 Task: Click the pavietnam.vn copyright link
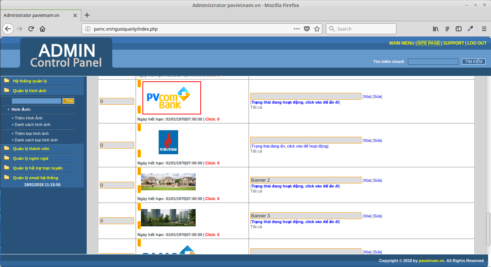pos(432,261)
